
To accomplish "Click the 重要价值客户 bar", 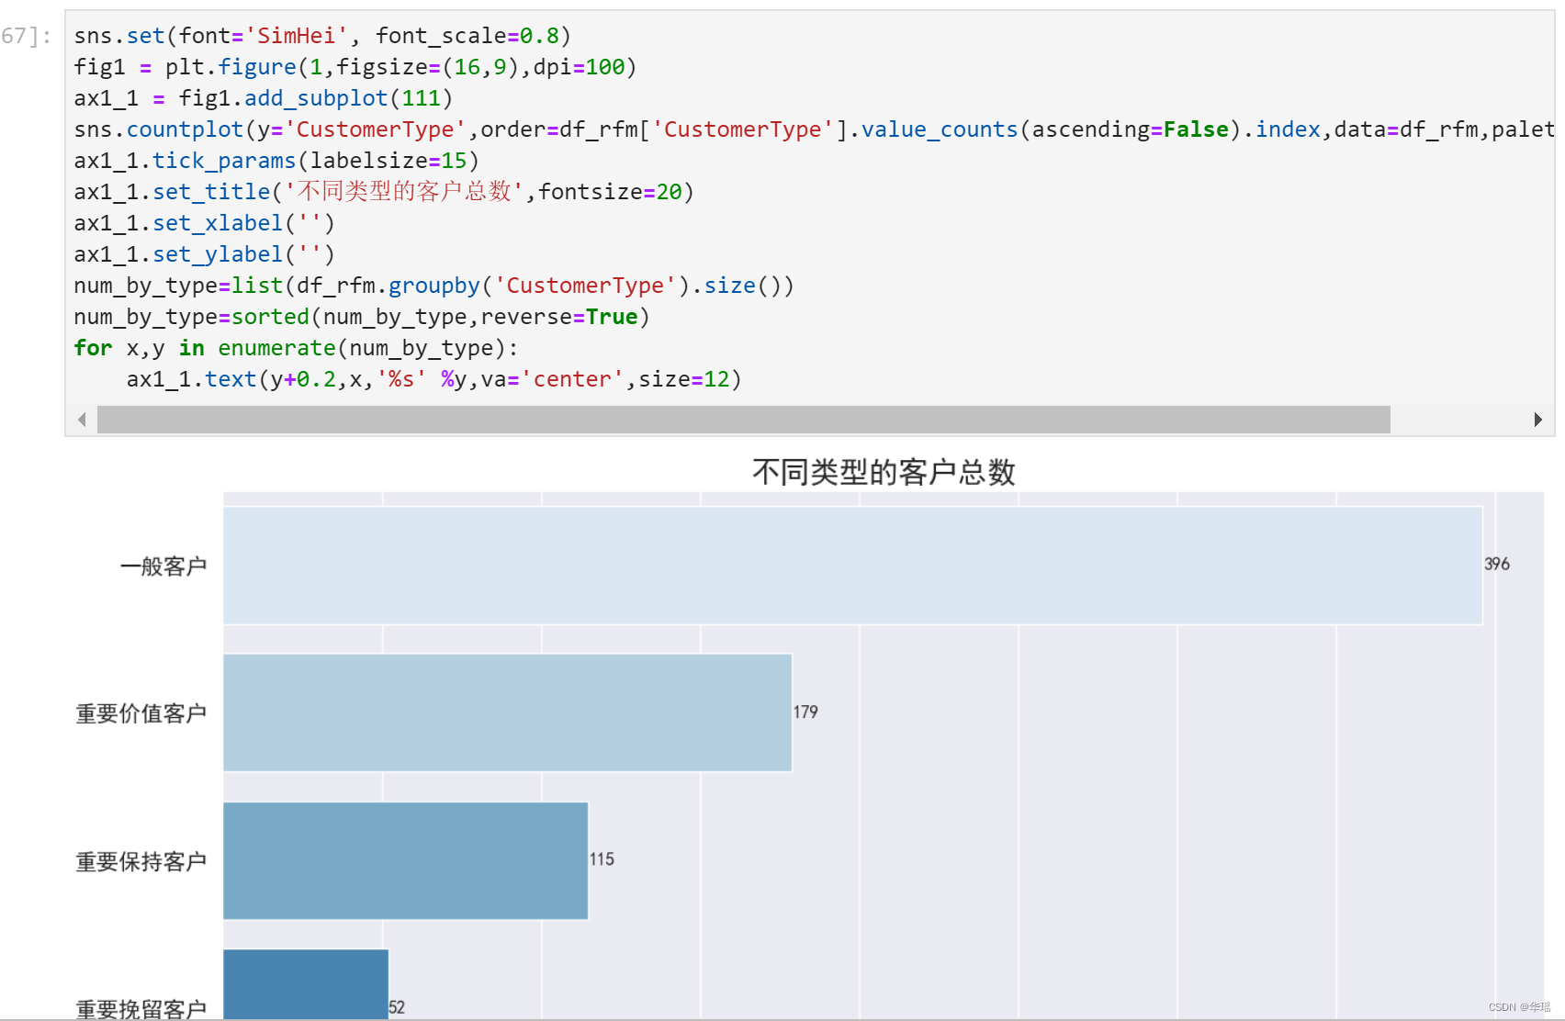I will pos(505,712).
